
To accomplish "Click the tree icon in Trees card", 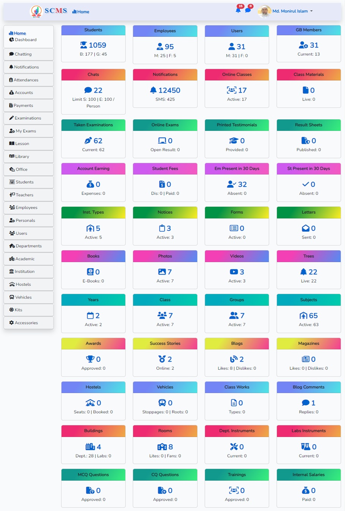I will tap(303, 272).
